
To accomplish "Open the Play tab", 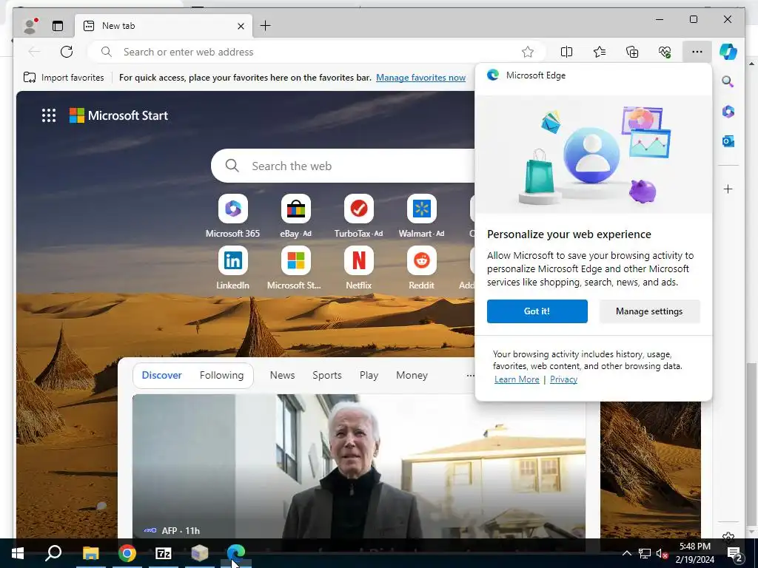I will (369, 375).
